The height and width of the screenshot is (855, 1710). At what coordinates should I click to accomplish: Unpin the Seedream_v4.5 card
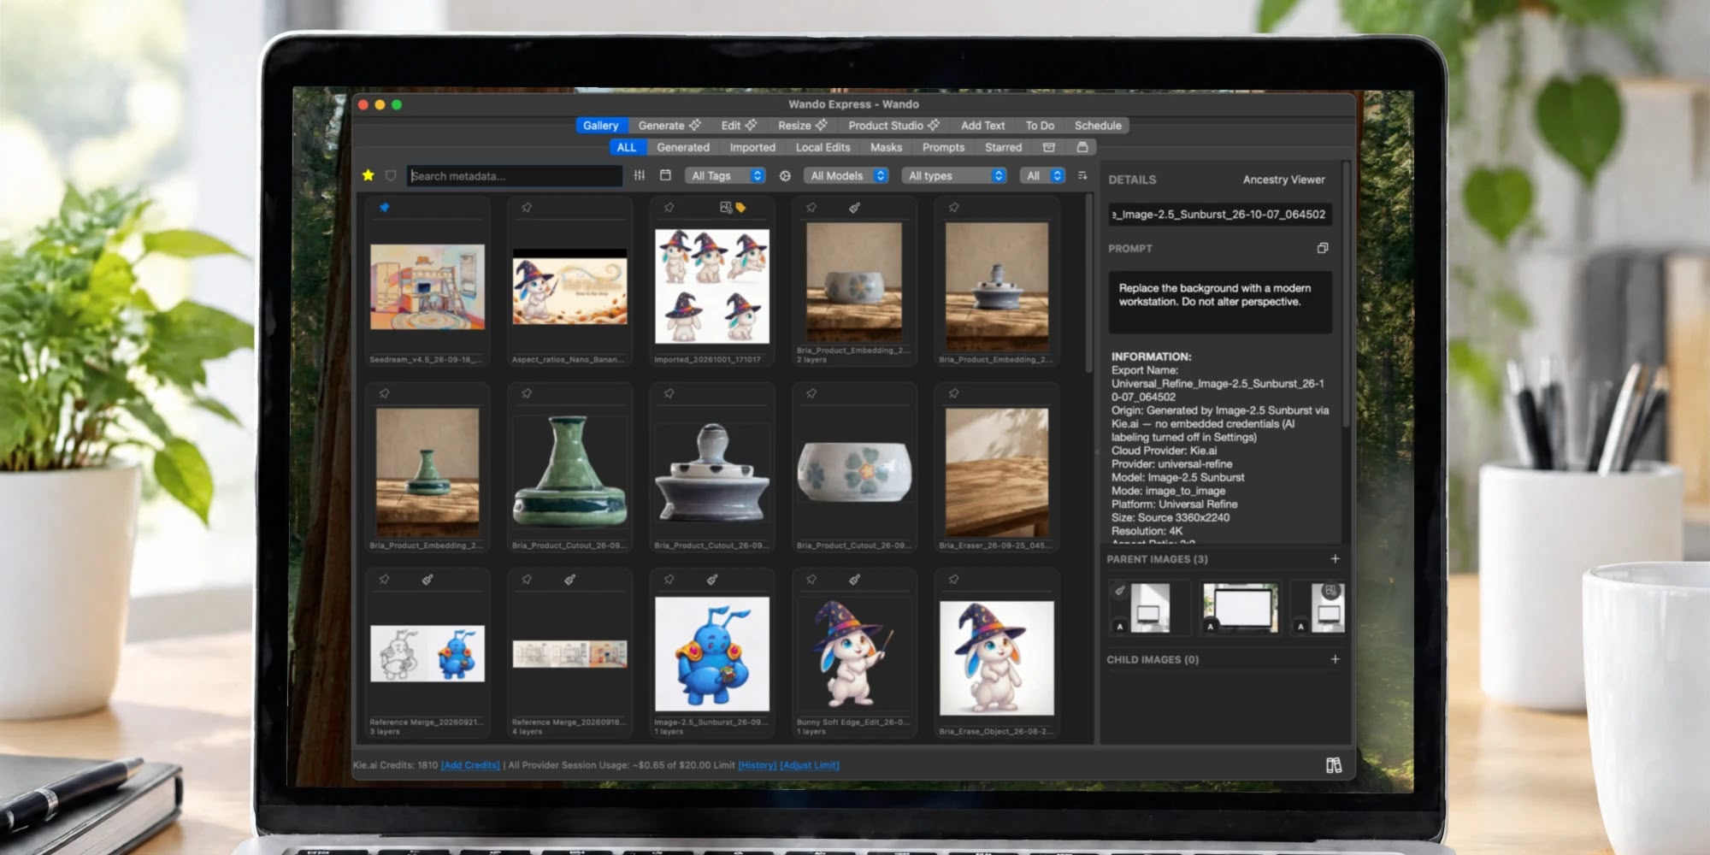click(385, 207)
